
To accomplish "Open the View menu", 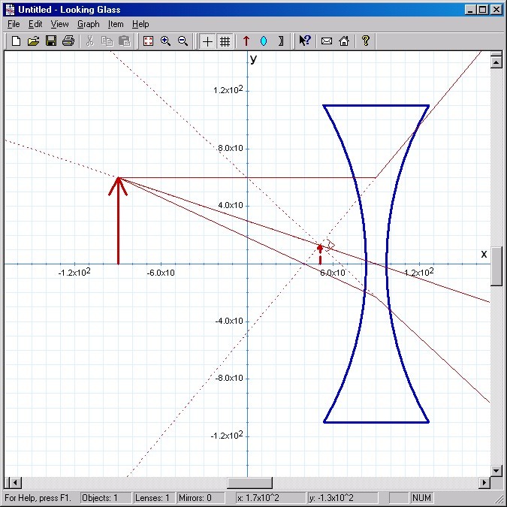I will [x=59, y=24].
